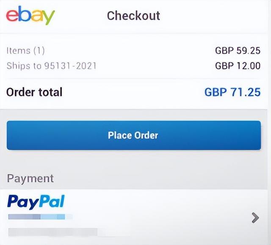Open PayPal payment options chevron
The height and width of the screenshot is (245, 271).
pos(255,218)
